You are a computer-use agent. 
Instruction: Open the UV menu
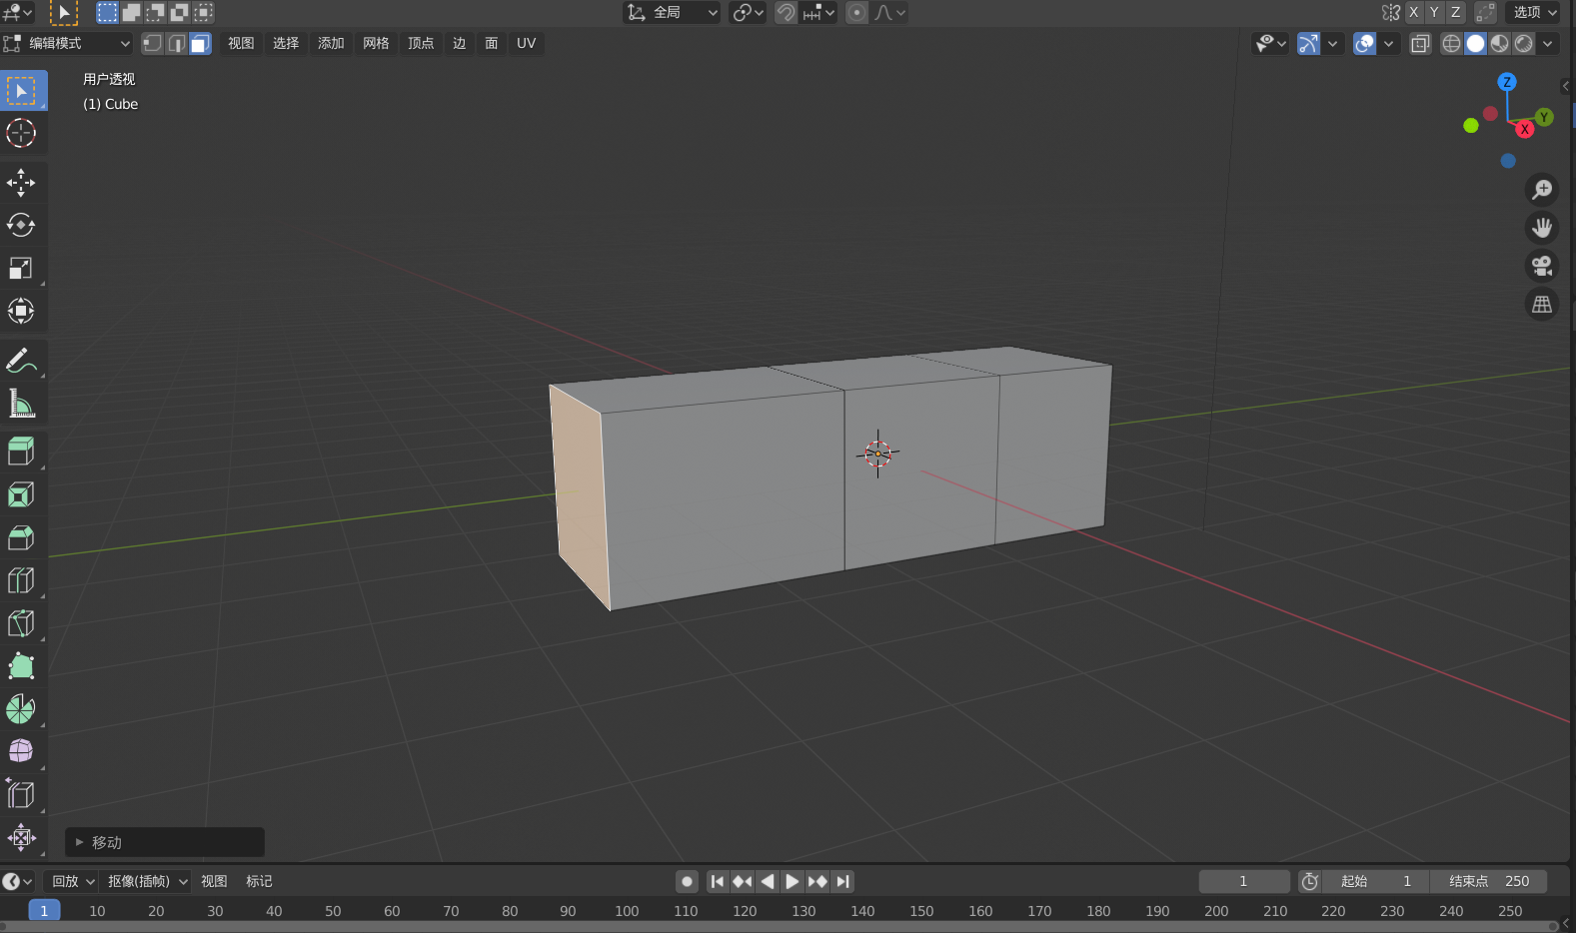point(526,43)
